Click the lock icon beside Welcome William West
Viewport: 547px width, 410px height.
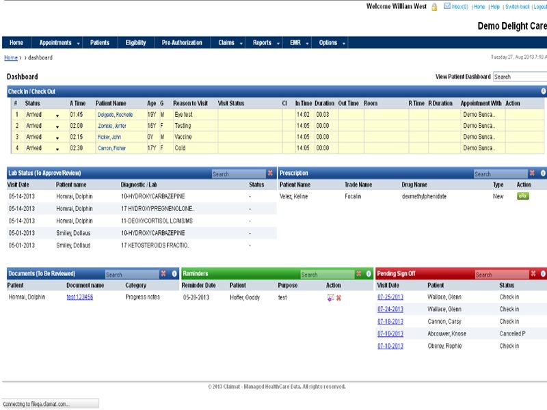click(x=434, y=7)
